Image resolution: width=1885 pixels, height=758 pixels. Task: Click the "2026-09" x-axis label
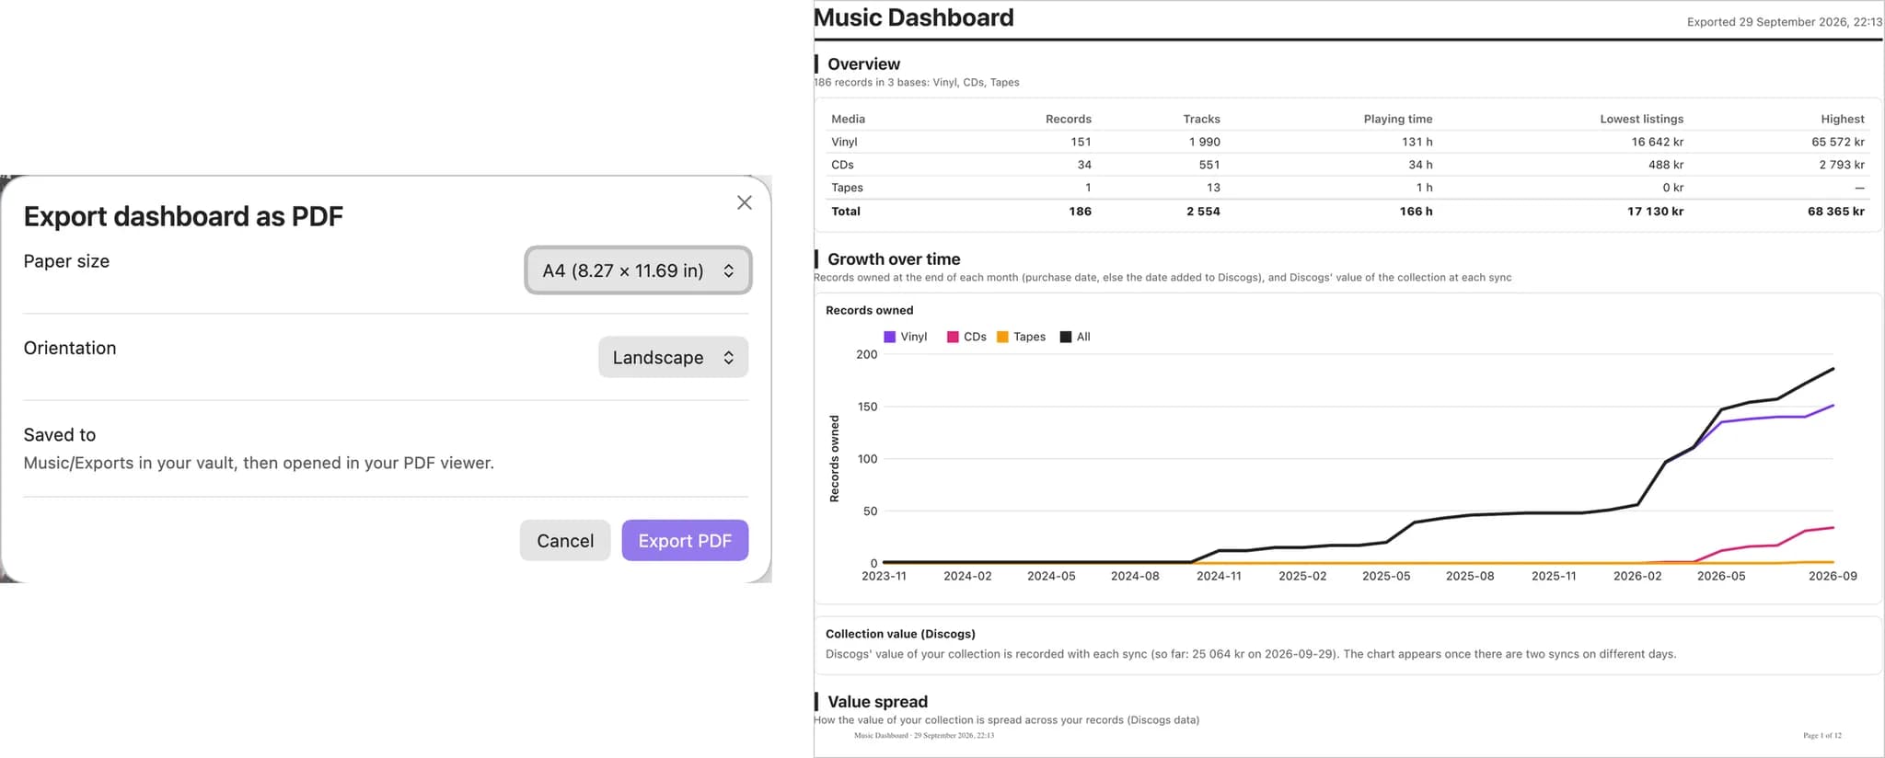[x=1833, y=576]
